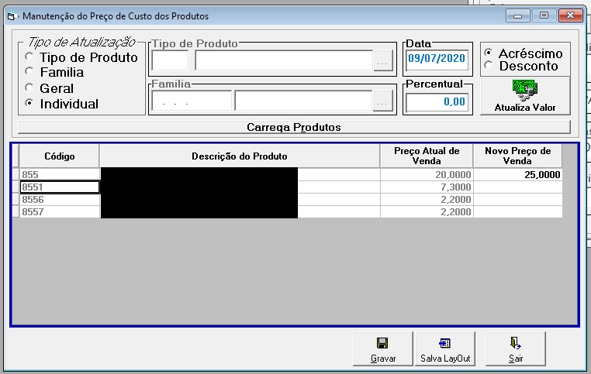Select the Individual radio button
The width and height of the screenshot is (591, 374).
29,103
